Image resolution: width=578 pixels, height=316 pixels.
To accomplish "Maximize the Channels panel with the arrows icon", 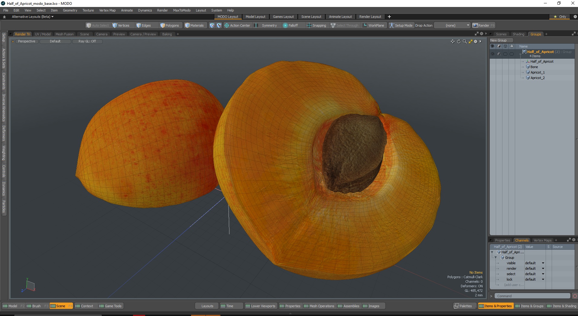I will tap(569, 240).
